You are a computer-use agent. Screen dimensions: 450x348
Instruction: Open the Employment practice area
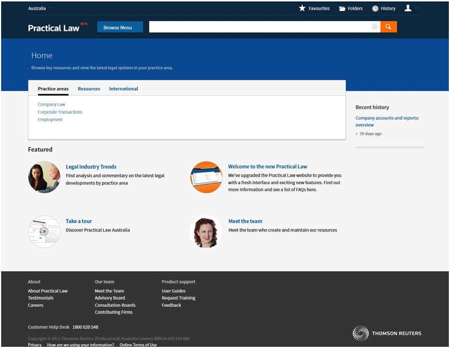click(50, 119)
